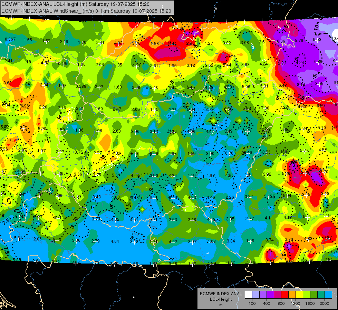Click the legend unit label 'm'
This screenshot has width=338, height=310.
(221, 305)
